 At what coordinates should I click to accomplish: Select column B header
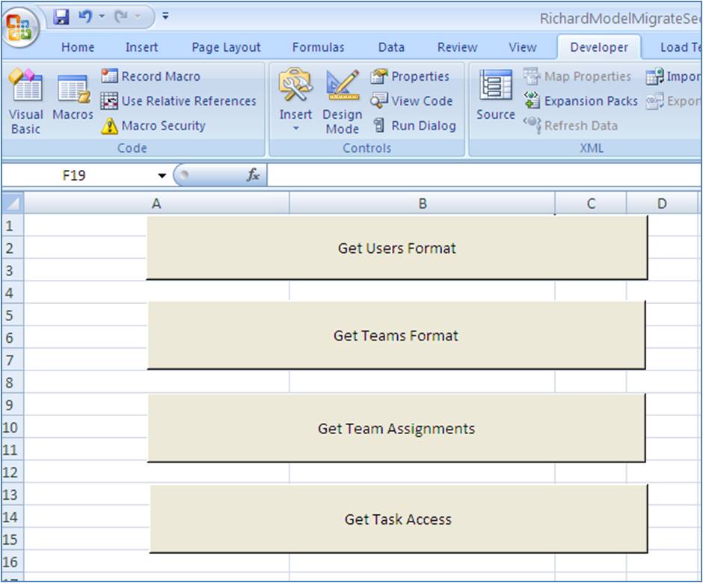(423, 204)
